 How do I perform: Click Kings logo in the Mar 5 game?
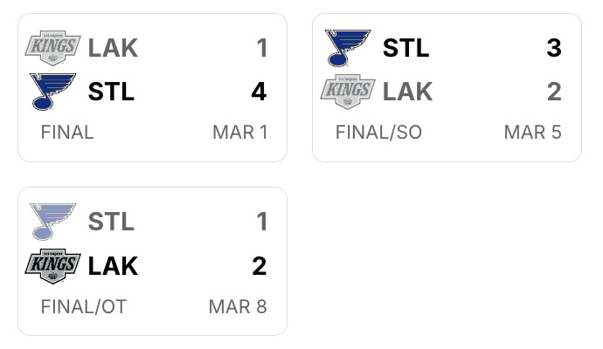click(347, 92)
